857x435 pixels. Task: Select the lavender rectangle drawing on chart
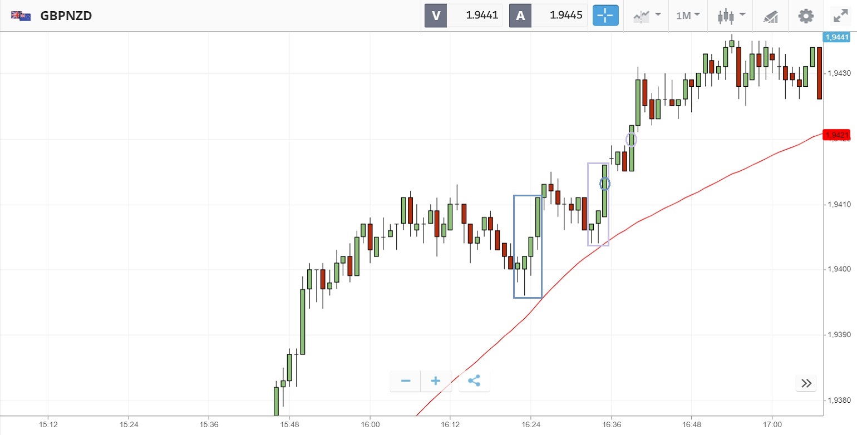pos(589,206)
